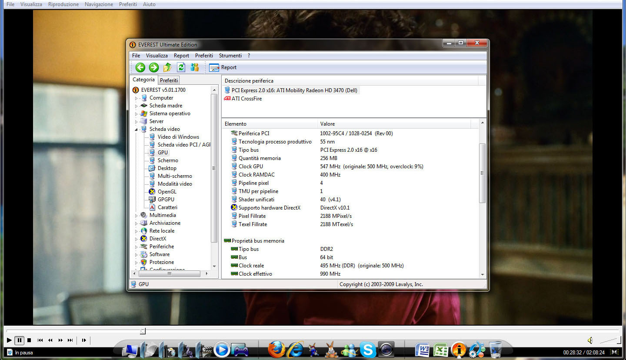Click the media player Play button
Image resolution: width=626 pixels, height=360 pixels.
coord(9,340)
